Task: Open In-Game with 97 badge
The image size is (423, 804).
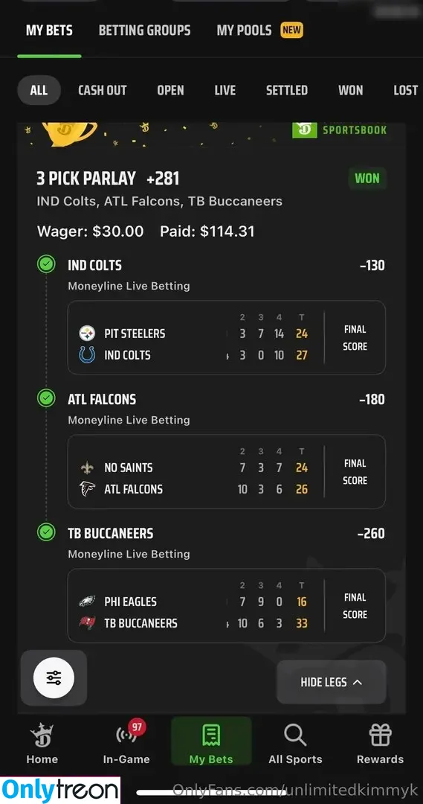Action: point(126,742)
